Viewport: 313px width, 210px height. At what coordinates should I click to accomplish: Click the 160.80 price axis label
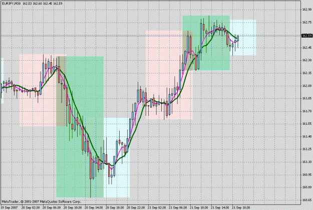(307, 187)
